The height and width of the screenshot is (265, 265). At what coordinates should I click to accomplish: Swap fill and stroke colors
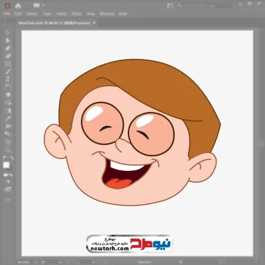12,158
